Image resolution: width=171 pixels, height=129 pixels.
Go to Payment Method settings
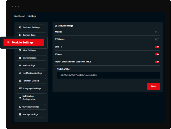pos(31,81)
